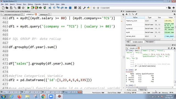The image size is (176, 99).
Task: Save the current file with floppy icon
Action: tap(11, 8)
